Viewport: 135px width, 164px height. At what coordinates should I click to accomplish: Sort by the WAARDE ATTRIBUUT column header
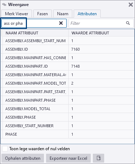click(x=101, y=33)
